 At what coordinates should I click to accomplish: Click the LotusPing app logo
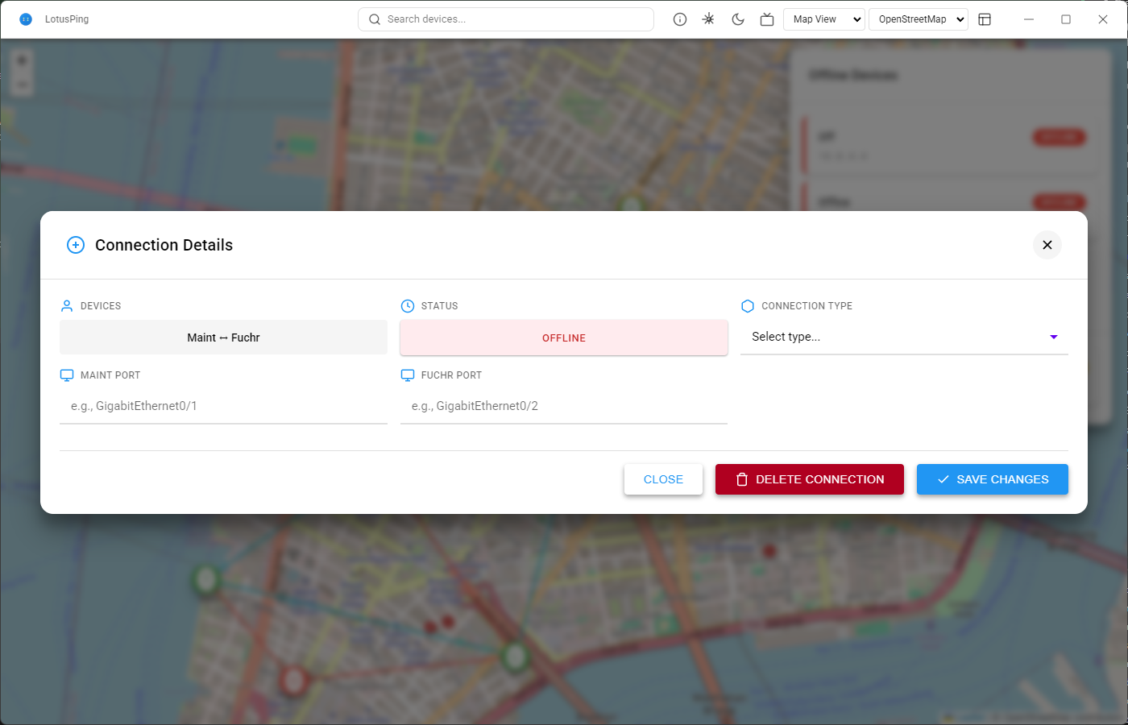coord(26,19)
